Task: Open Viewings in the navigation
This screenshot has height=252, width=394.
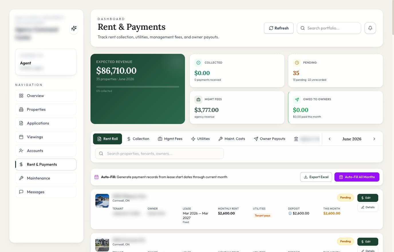Action: click(x=46, y=137)
